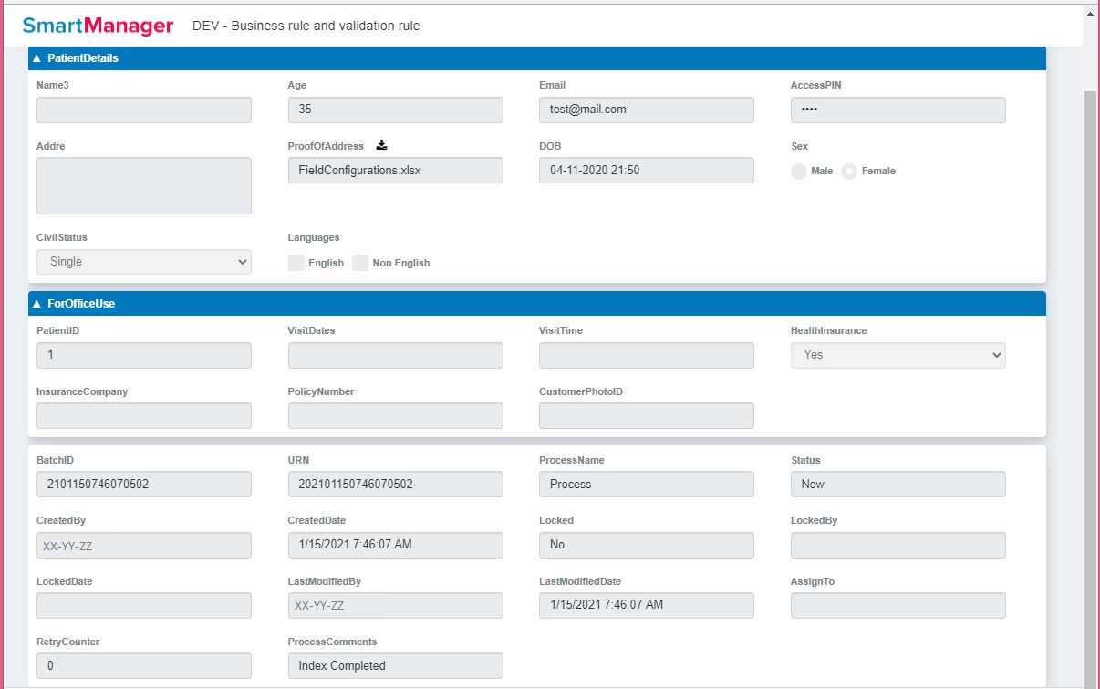
Task: Click the PolicyNumber input field
Action: click(x=395, y=416)
